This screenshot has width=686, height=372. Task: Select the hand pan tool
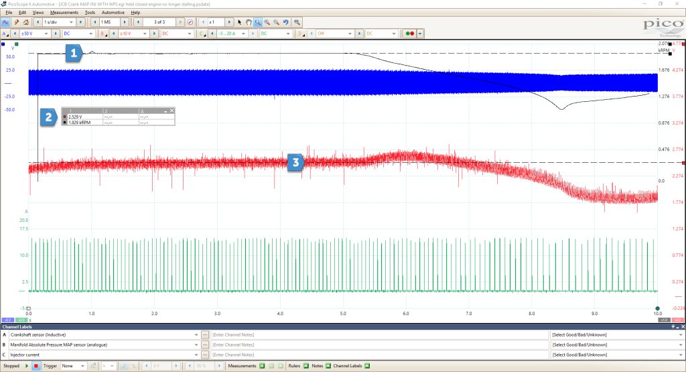(249, 22)
